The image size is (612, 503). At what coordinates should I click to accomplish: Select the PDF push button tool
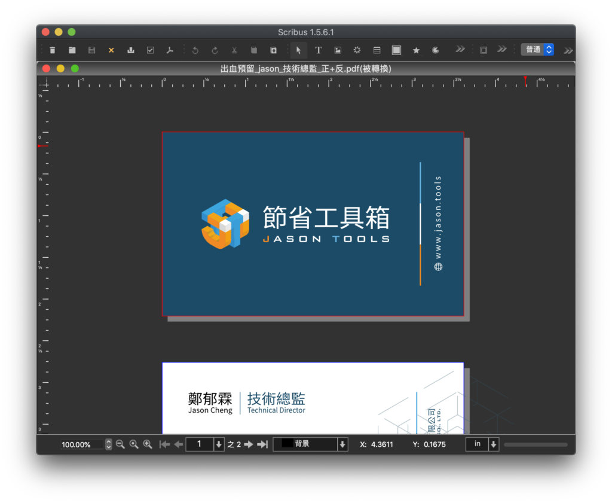pos(484,50)
